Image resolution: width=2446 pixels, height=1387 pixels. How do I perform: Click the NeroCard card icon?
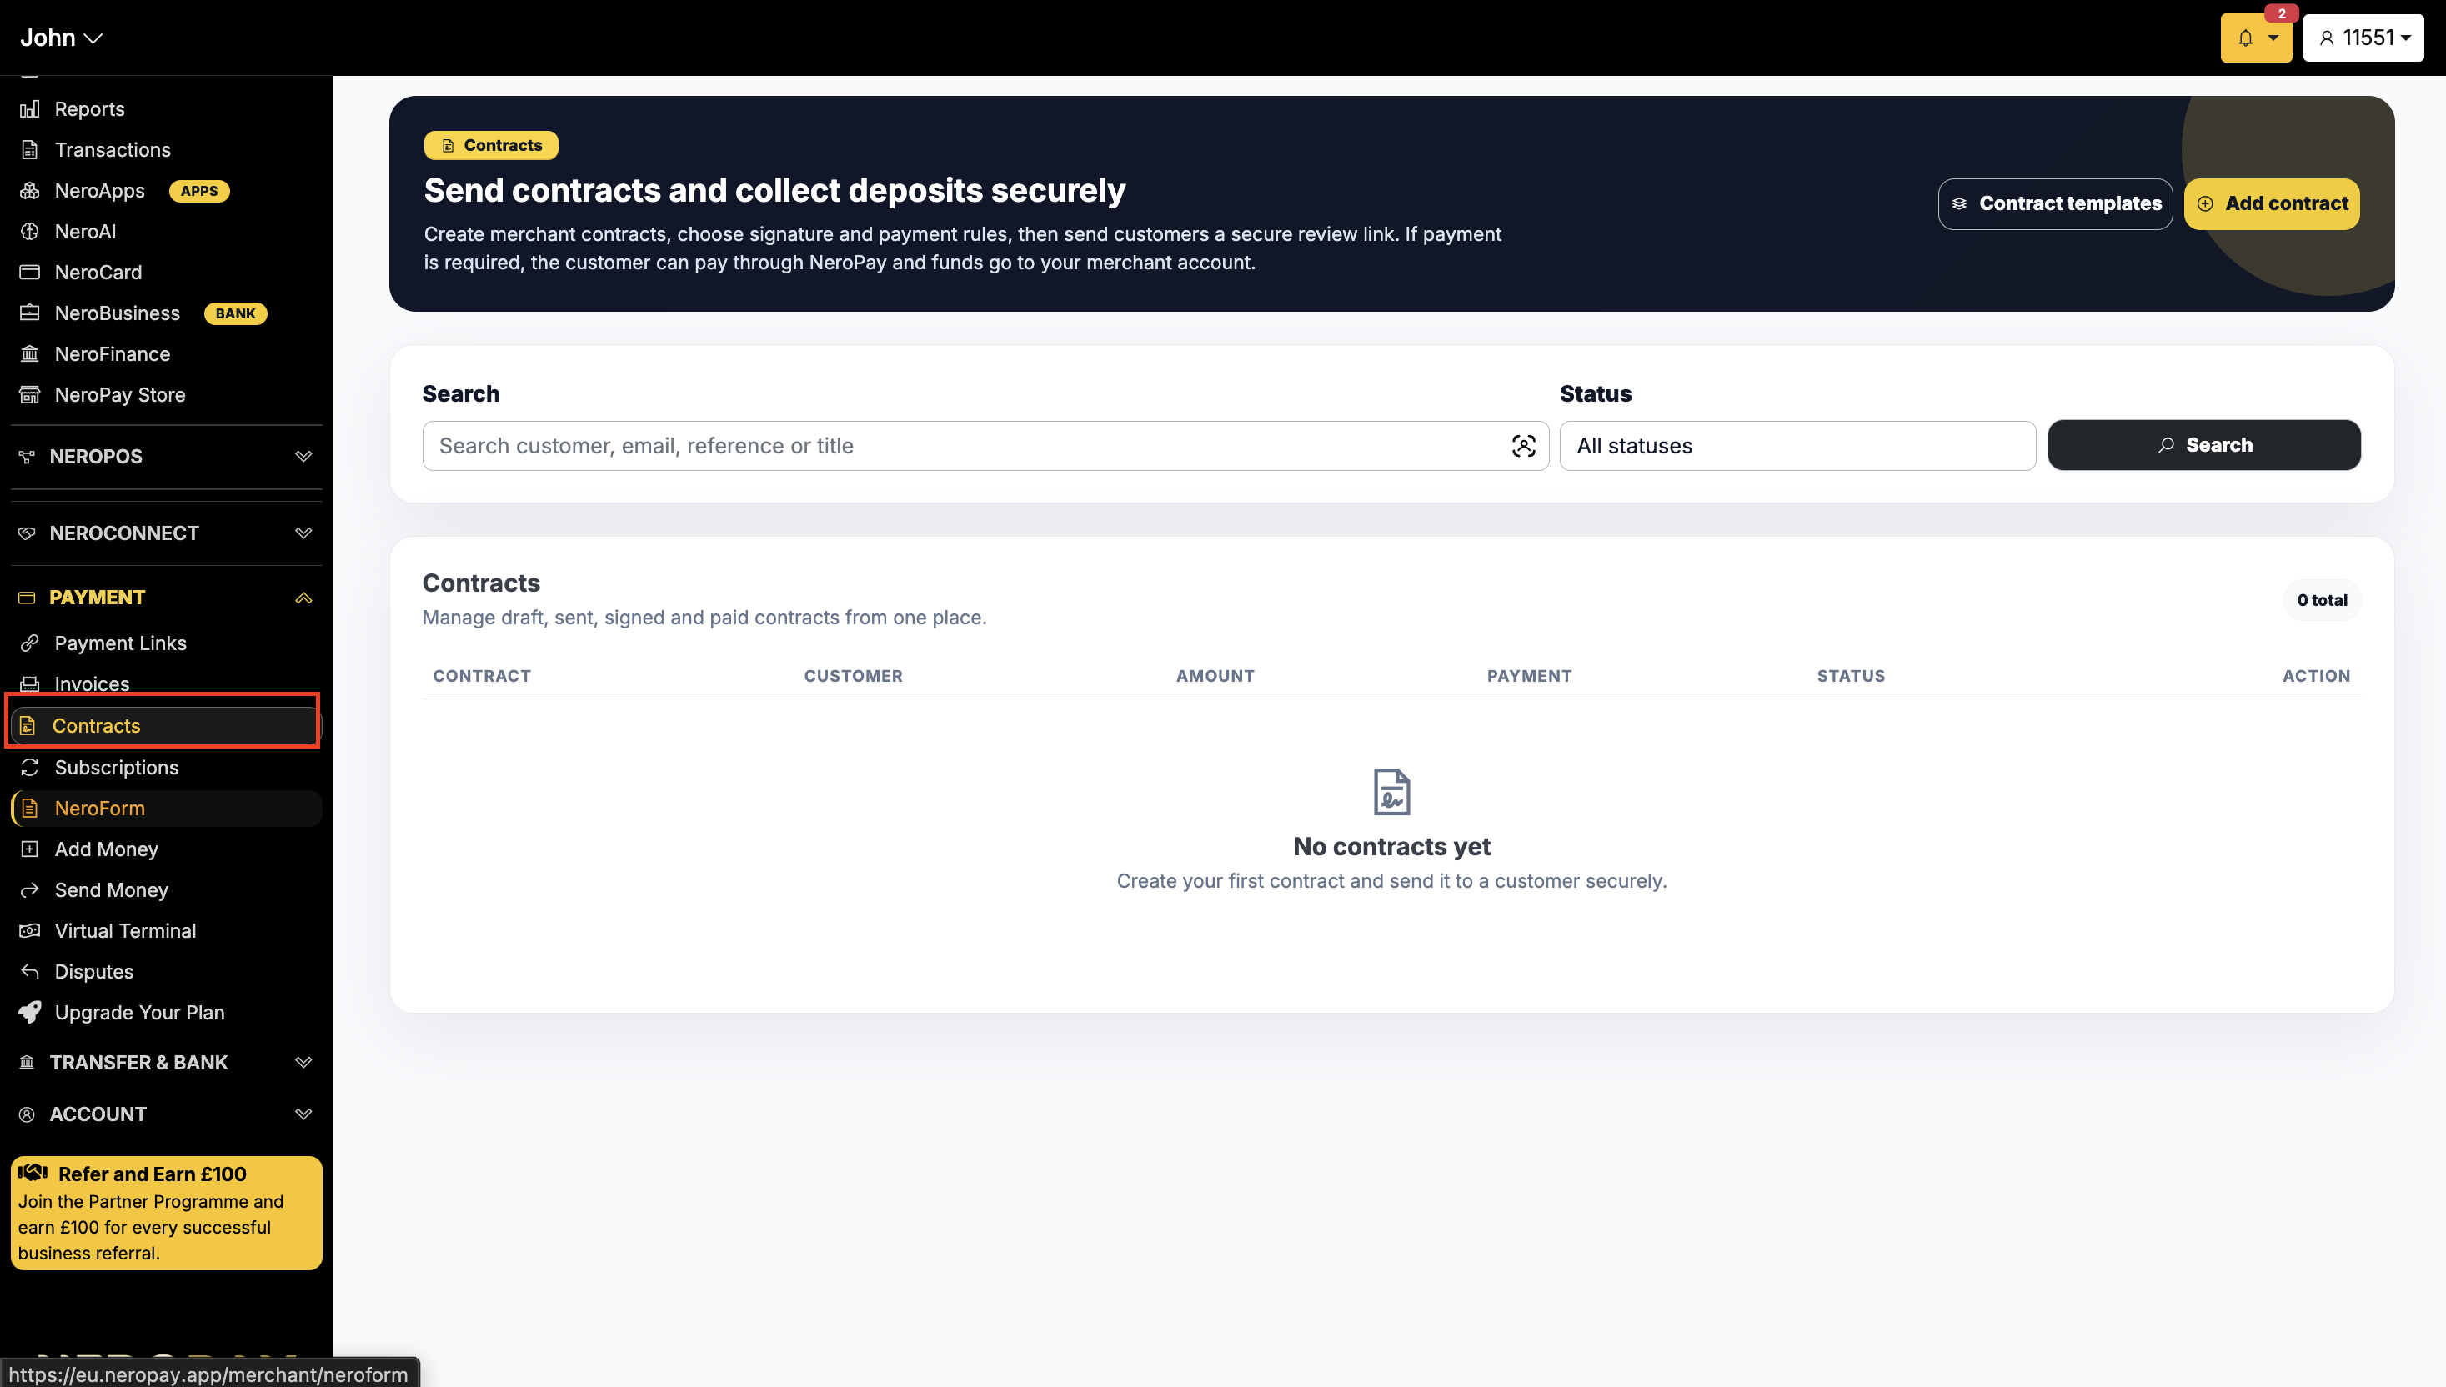tap(29, 273)
